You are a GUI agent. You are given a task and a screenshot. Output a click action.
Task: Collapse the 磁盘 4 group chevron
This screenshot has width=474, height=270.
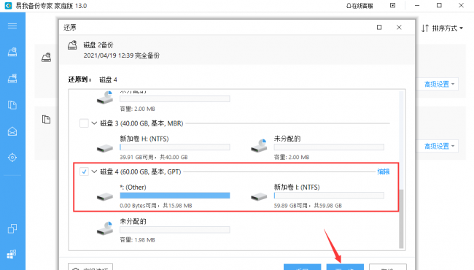[94, 171]
